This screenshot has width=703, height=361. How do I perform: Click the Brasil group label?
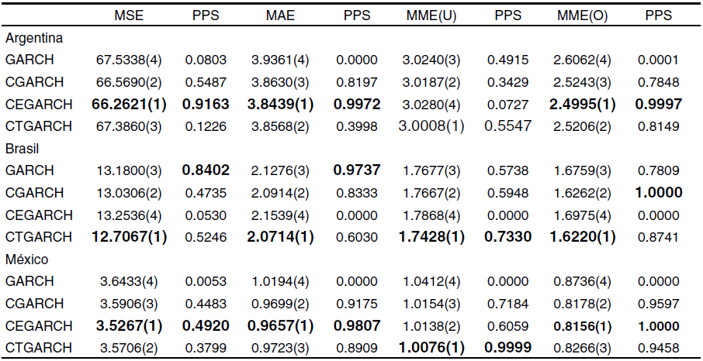point(22,148)
